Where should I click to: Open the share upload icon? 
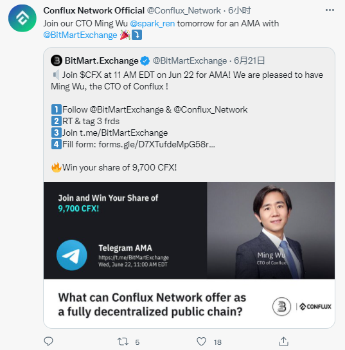[x=283, y=341]
